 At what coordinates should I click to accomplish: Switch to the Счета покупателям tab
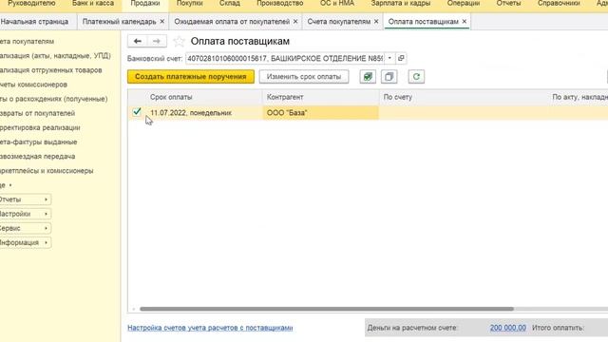(339, 22)
